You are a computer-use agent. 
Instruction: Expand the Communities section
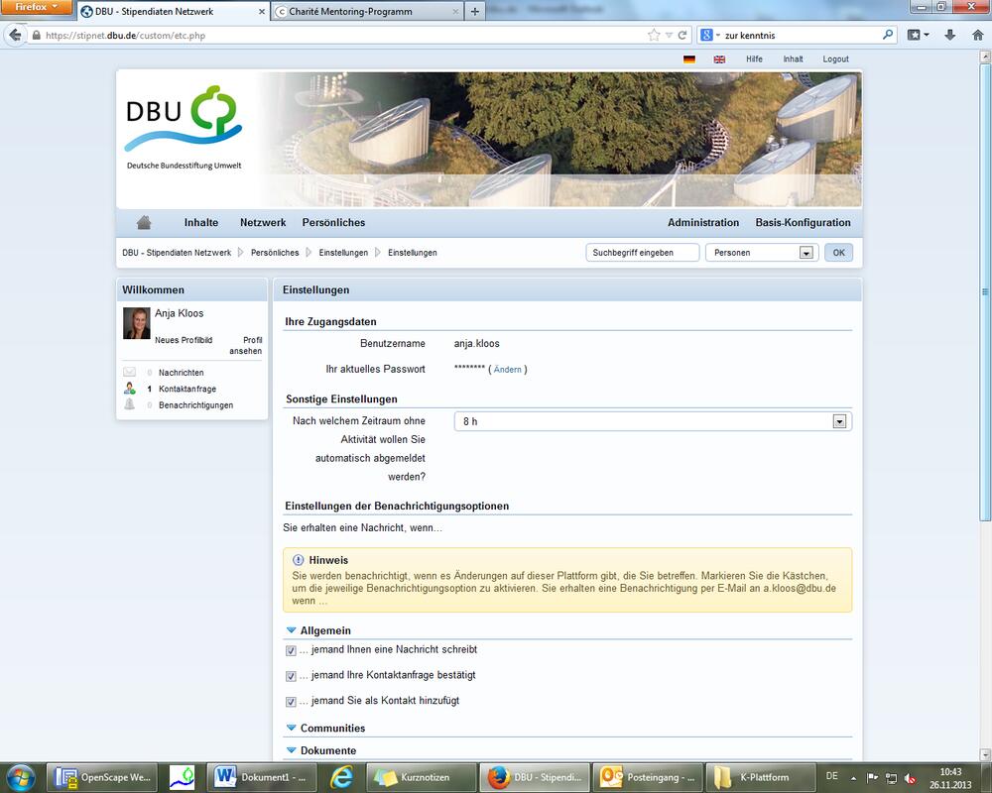pyautogui.click(x=290, y=728)
